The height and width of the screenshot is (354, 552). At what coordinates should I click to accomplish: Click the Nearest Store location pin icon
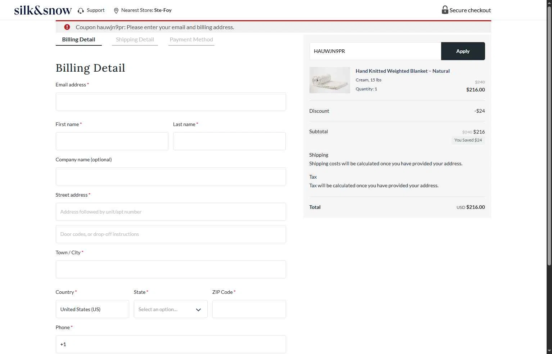116,10
